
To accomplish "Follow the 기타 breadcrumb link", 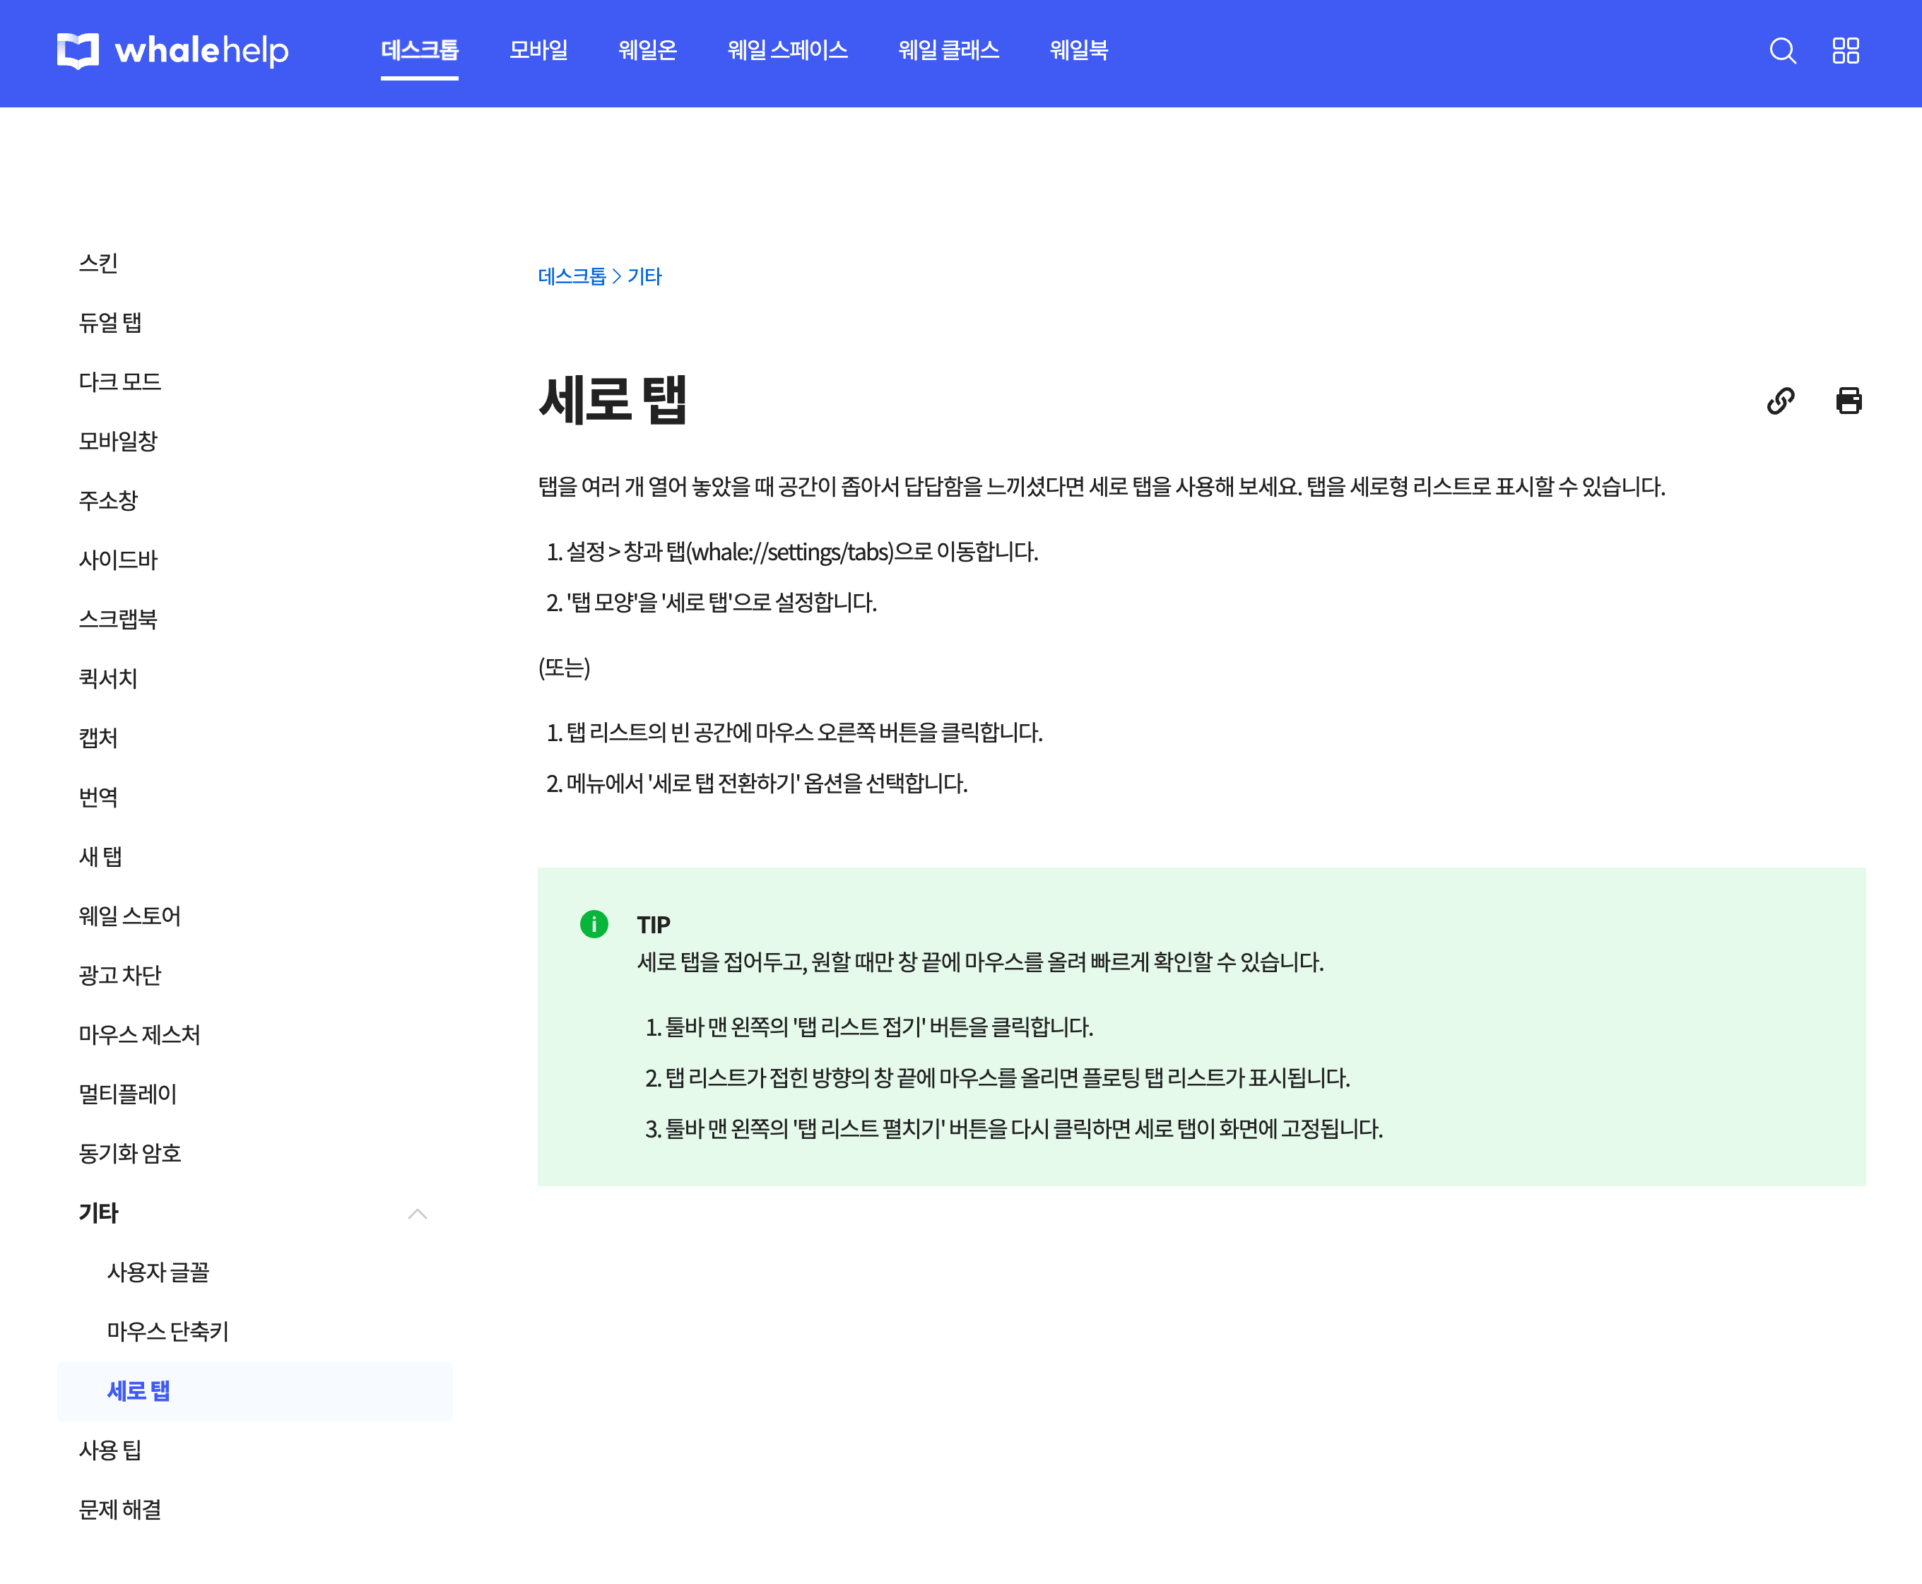I will (x=644, y=276).
